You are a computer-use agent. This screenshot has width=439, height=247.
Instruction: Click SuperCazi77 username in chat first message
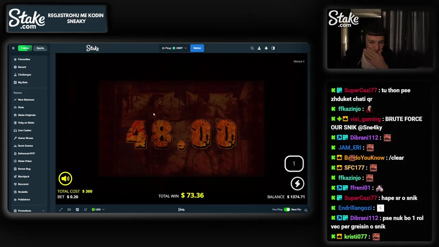360,90
